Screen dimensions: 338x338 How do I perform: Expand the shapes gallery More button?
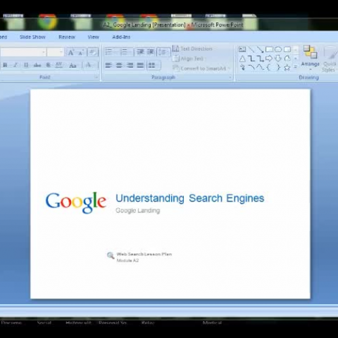point(295,67)
